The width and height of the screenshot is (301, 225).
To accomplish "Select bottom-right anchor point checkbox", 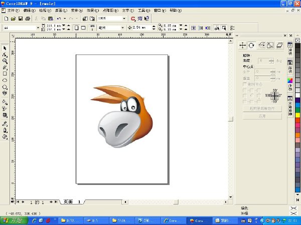I will pyautogui.click(x=259, y=101).
